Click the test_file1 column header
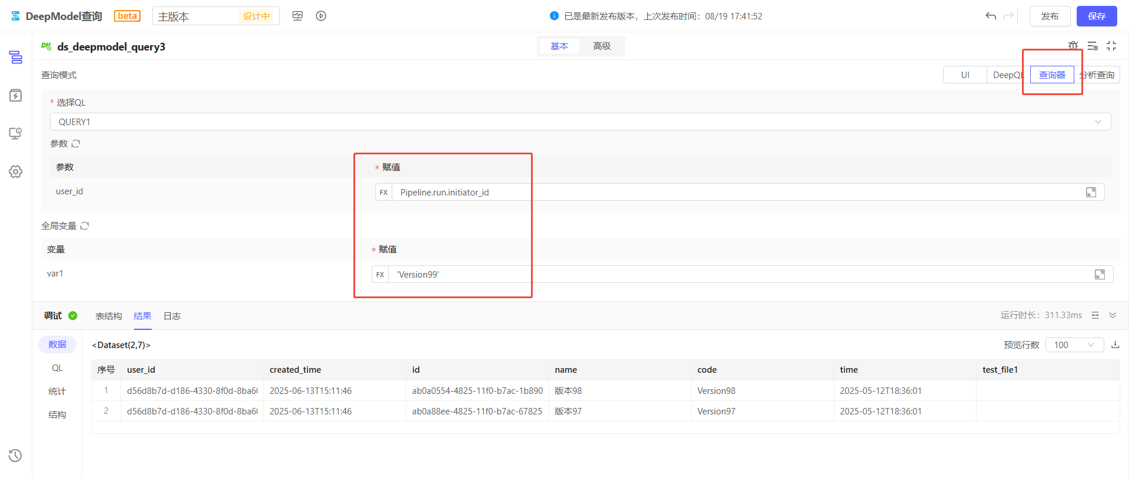 click(x=1048, y=370)
